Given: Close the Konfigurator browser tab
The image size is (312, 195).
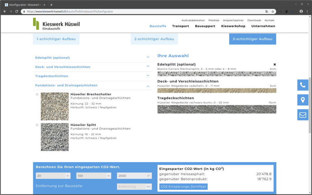Looking at the screenshot, I should click(45, 5).
